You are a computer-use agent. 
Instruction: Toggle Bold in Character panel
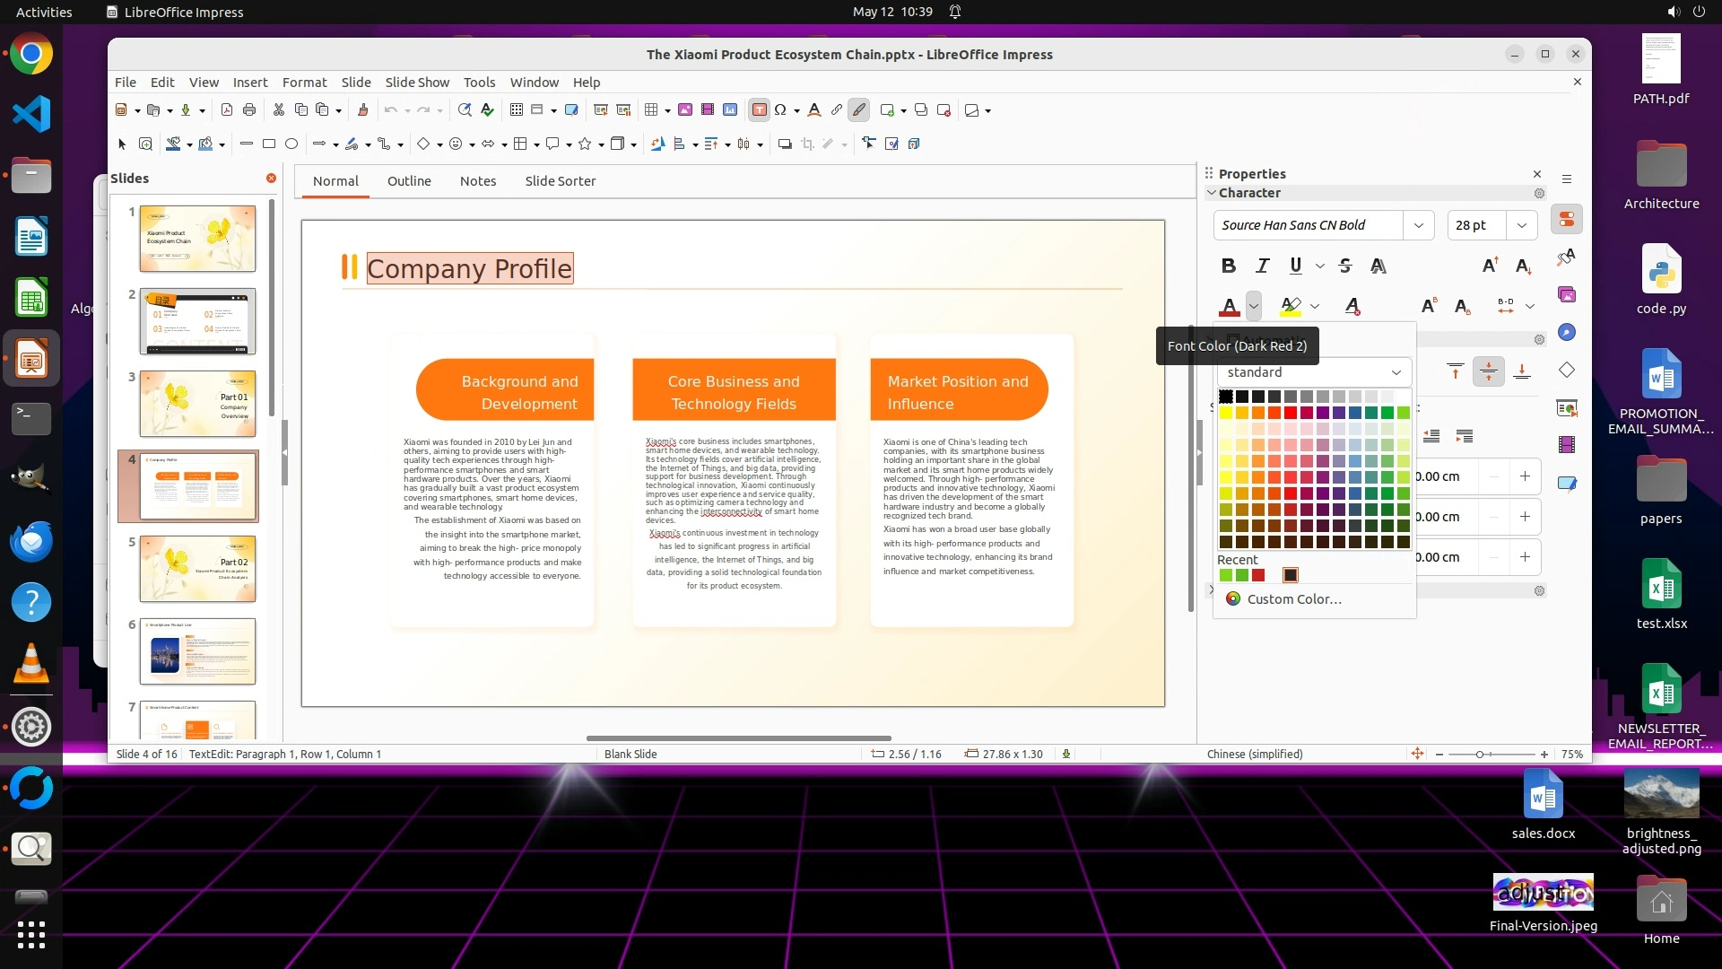coord(1229,266)
